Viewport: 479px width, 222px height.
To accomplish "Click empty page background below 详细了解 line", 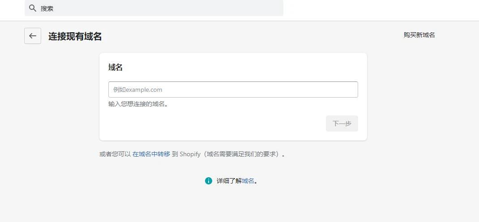I will coord(233,204).
